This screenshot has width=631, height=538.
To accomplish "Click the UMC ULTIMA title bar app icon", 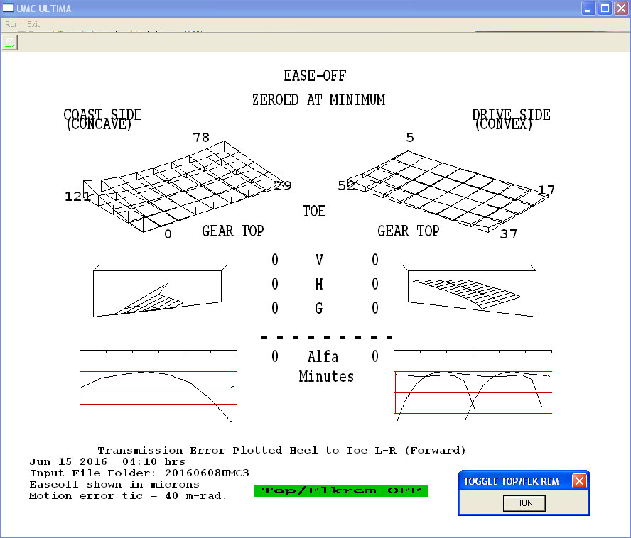I will (8, 9).
